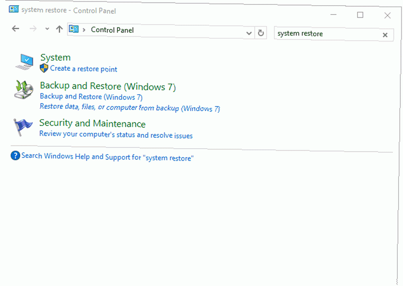Viewport: 403px width, 286px height.
Task: Clear the search box with X
Action: click(385, 35)
